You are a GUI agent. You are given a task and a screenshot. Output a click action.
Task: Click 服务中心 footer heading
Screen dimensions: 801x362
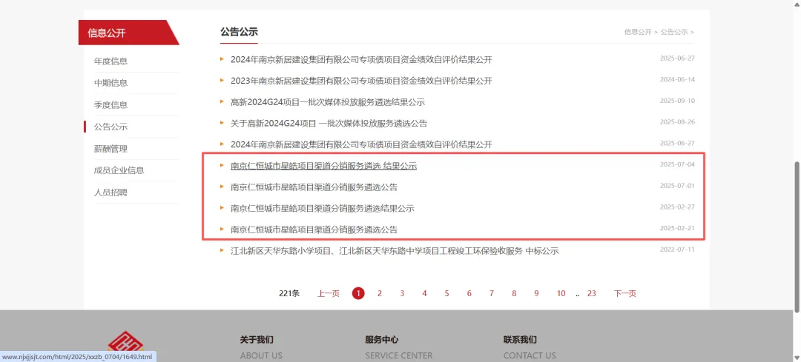point(382,340)
